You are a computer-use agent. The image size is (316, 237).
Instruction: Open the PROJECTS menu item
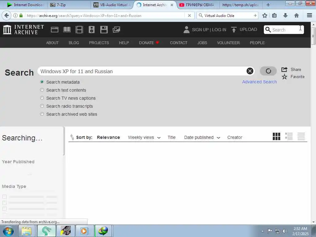99,43
